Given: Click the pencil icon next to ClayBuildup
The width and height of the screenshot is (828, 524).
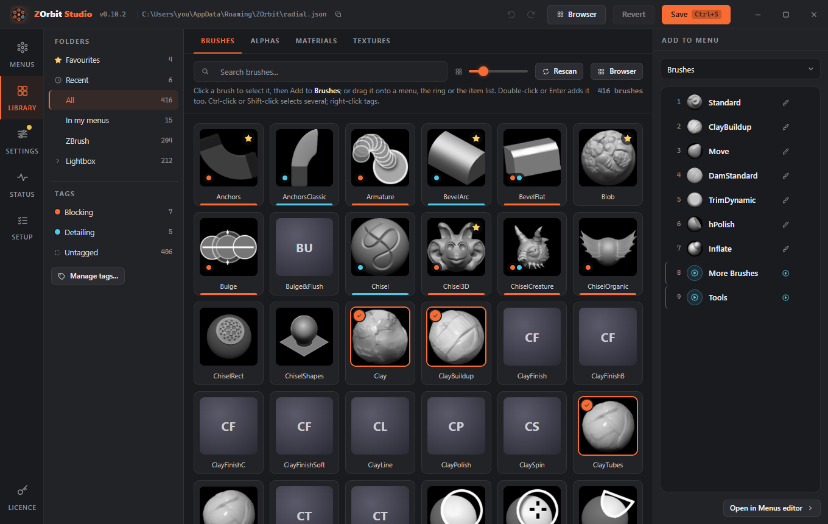Looking at the screenshot, I should click(x=785, y=127).
